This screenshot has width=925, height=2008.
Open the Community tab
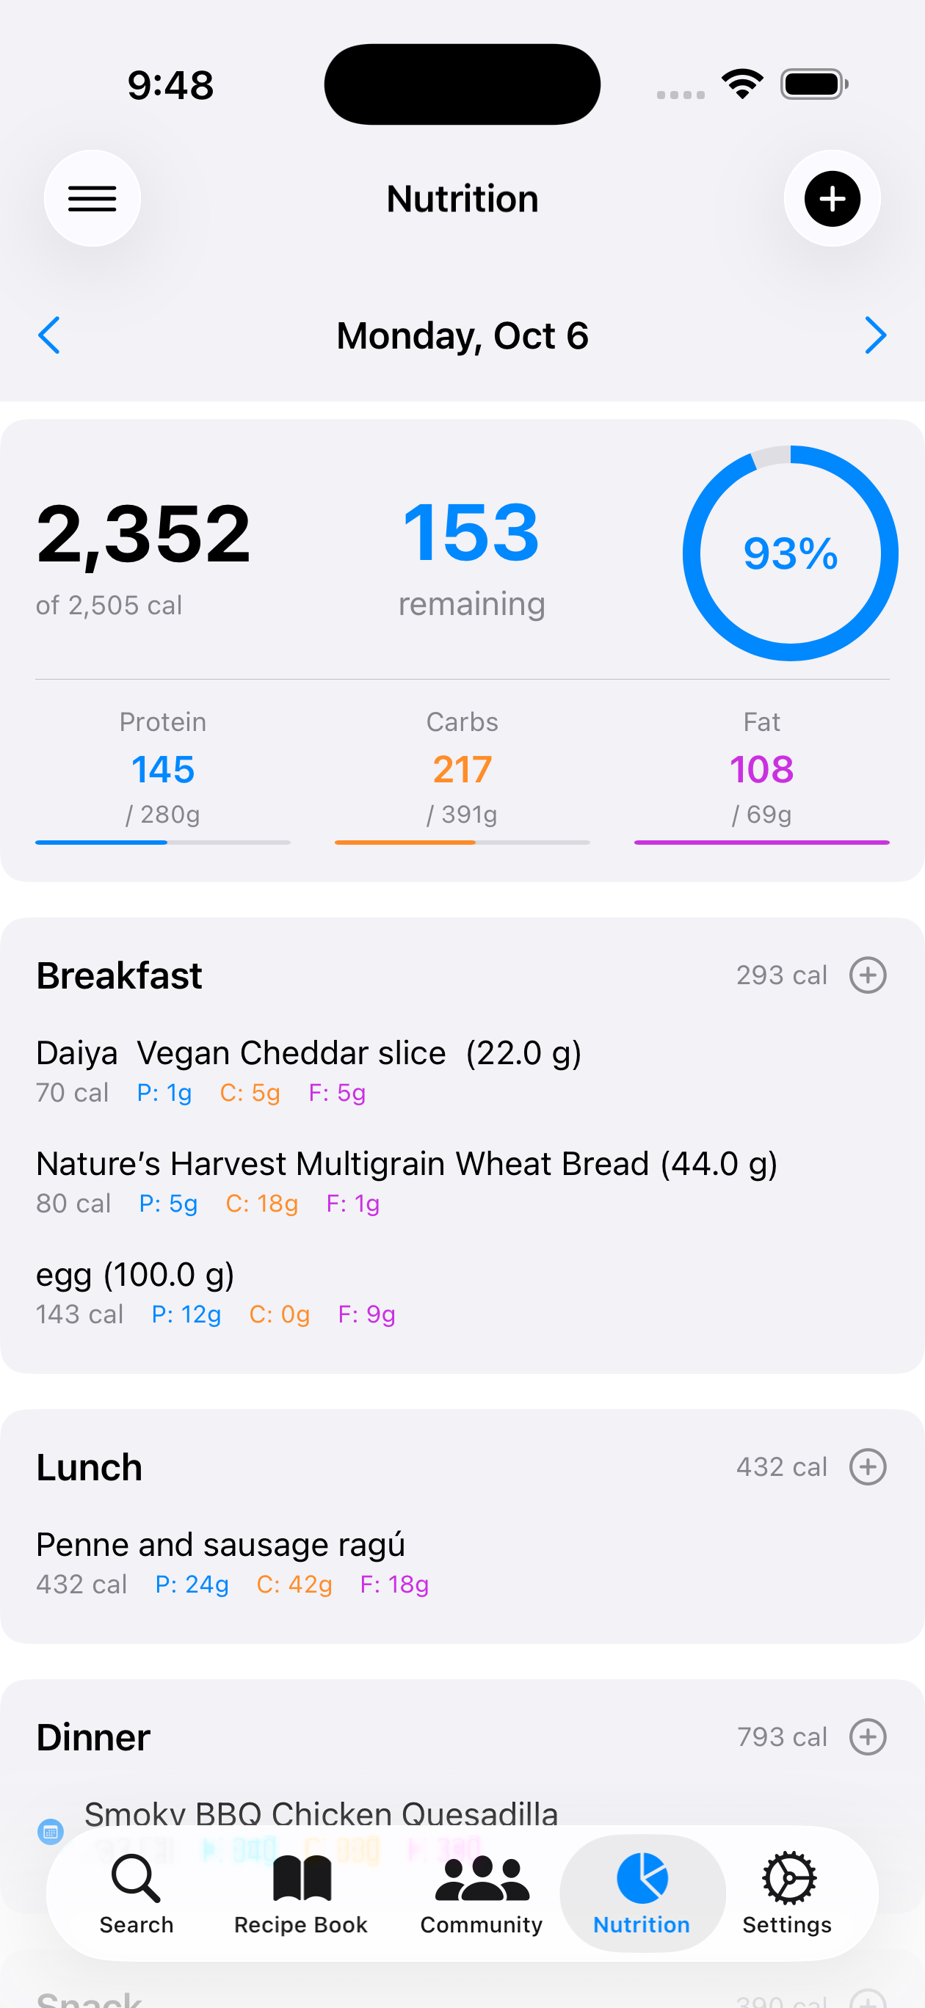click(481, 1894)
